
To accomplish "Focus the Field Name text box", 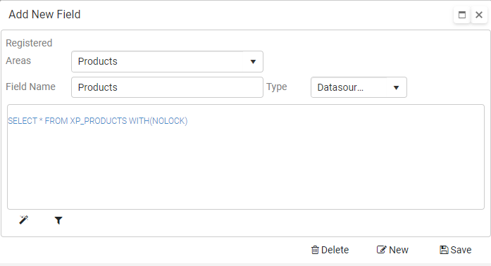I will coord(167,87).
